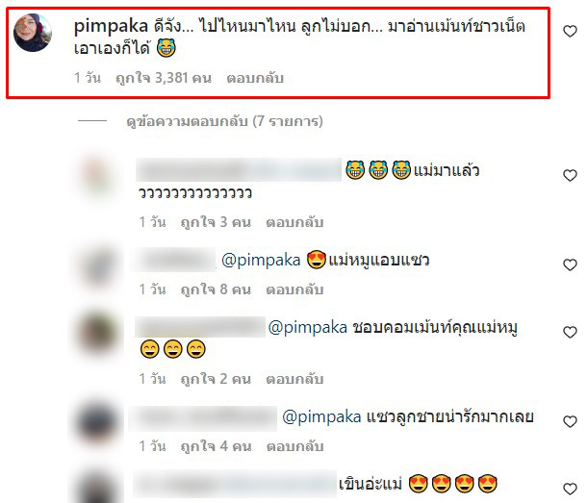Open pimpaka username link in top comment
The height and width of the screenshot is (503, 588).
point(111,27)
